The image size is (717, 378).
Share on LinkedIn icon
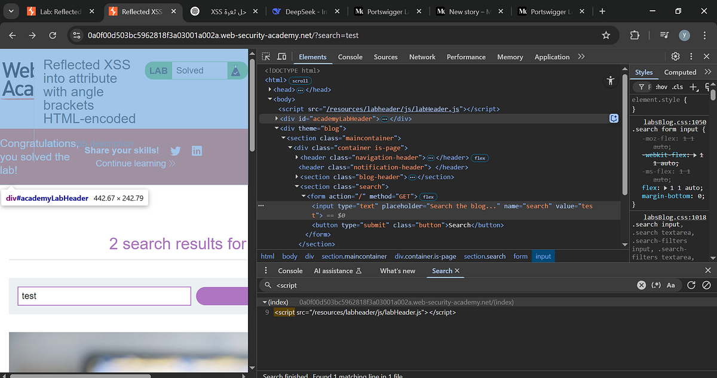point(197,151)
